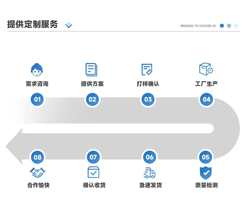Click step marker 01 on the timeline
This screenshot has height=205, width=242.
(37, 99)
